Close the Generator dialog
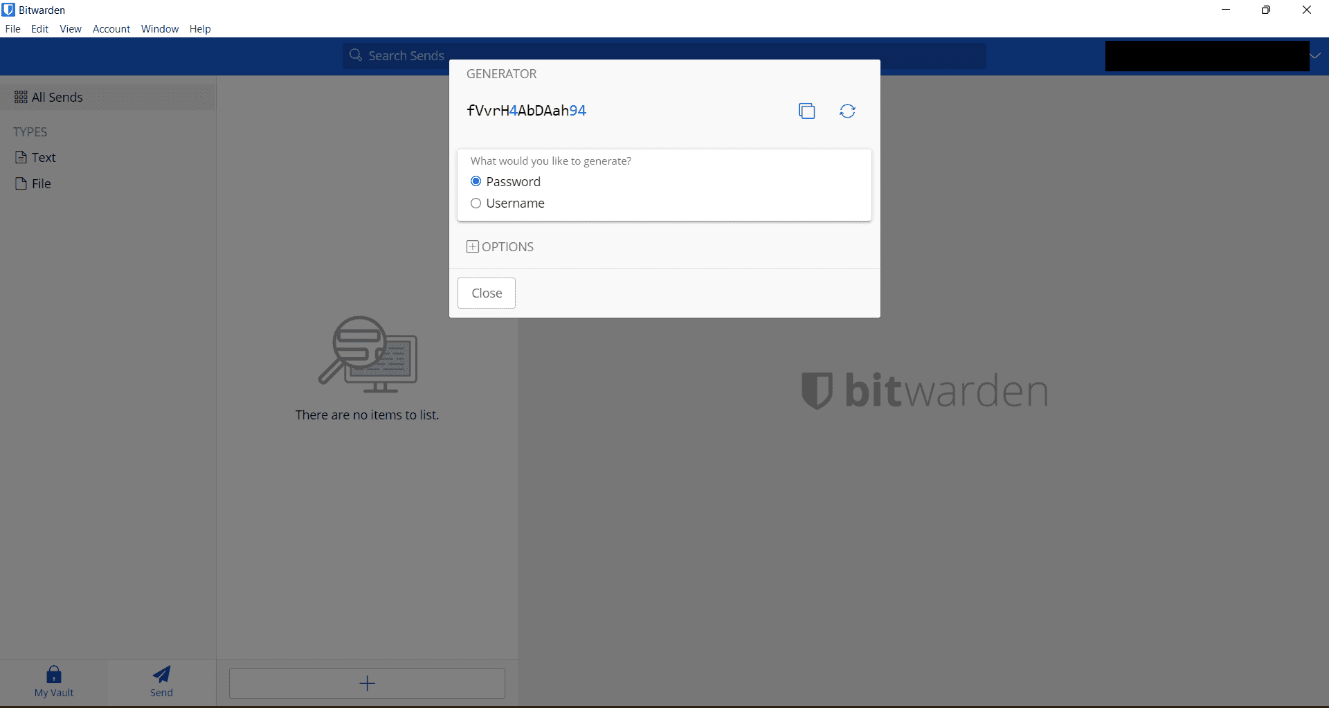The width and height of the screenshot is (1329, 708). click(487, 293)
